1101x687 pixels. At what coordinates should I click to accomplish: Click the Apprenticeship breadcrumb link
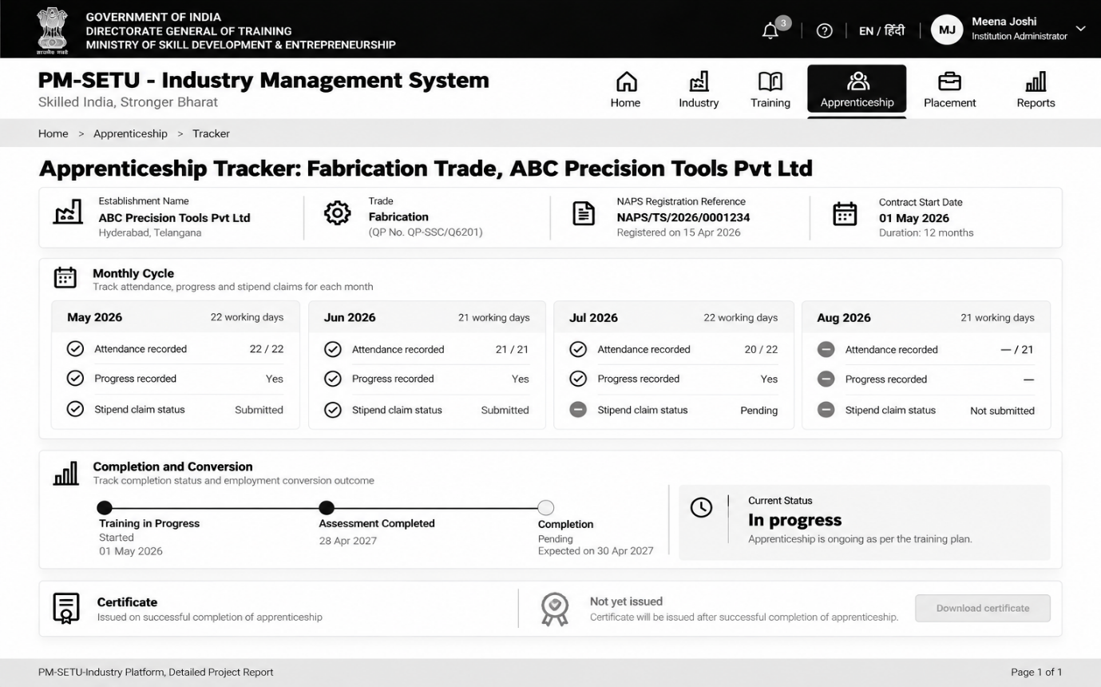point(130,133)
